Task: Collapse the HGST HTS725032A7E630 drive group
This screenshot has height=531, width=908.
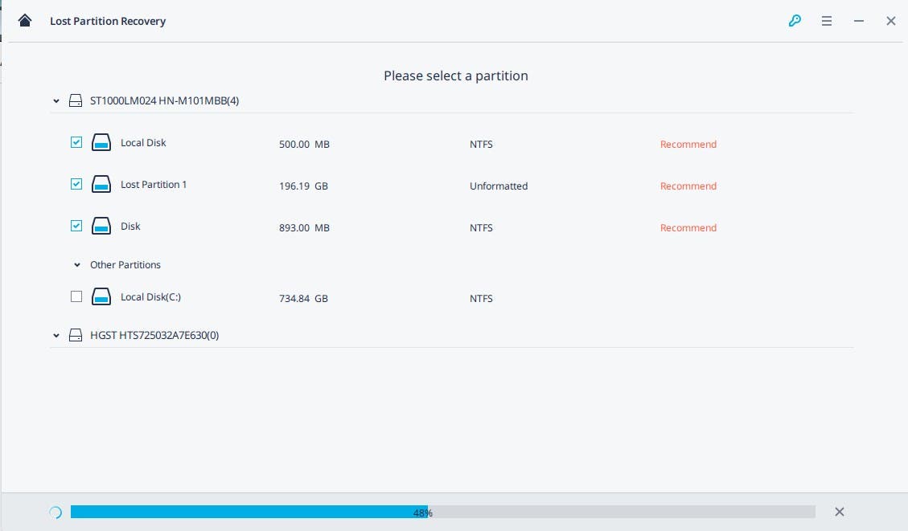Action: point(56,336)
